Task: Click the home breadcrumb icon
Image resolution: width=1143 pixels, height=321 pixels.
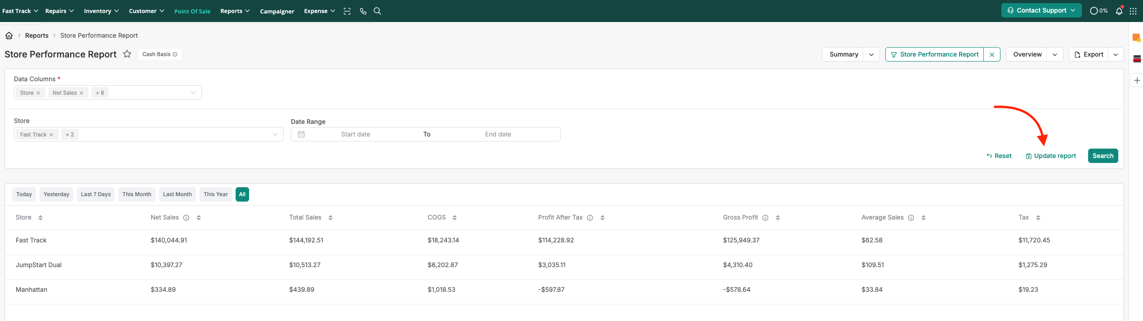Action: point(9,35)
